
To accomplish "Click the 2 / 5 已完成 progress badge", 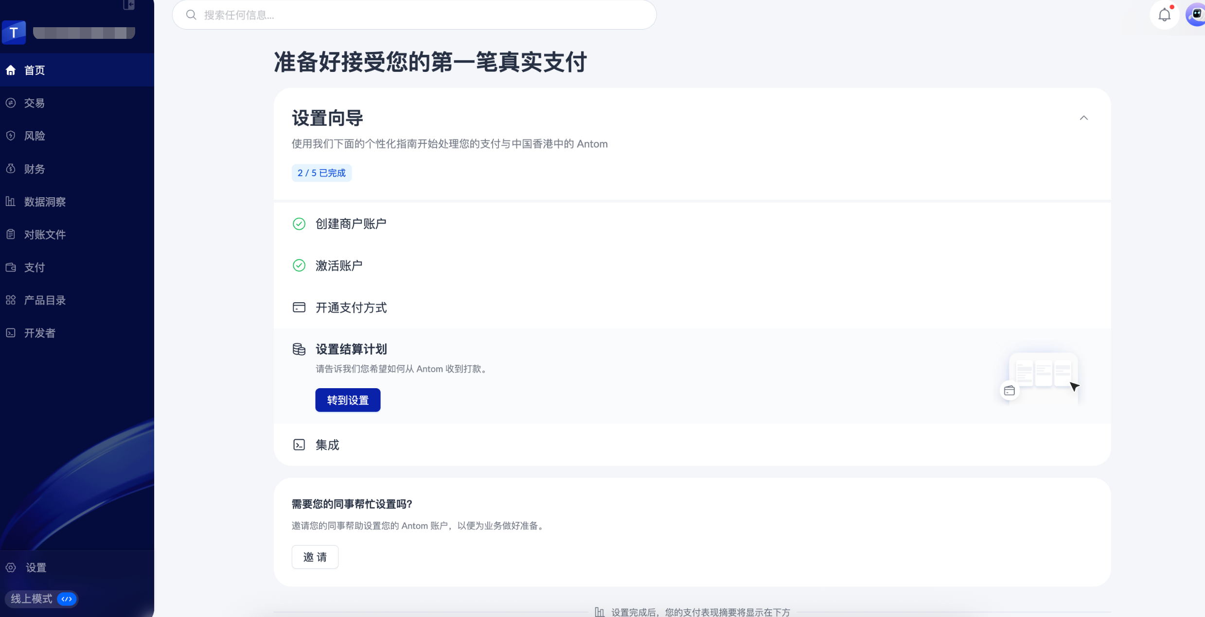I will point(321,173).
